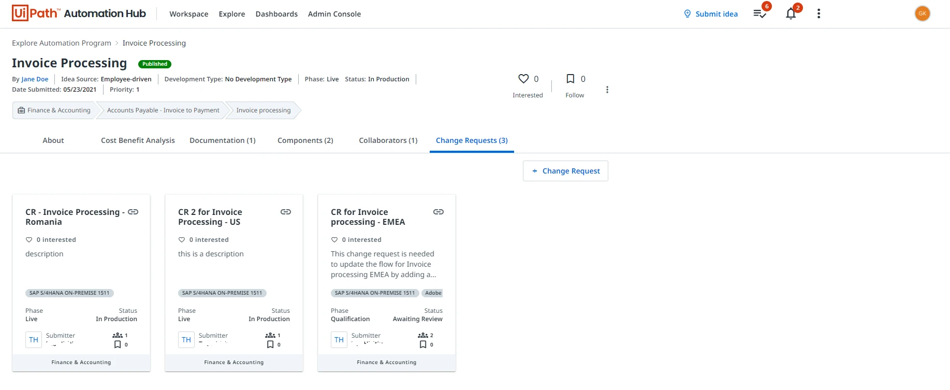Image resolution: width=950 pixels, height=390 pixels.
Task: Switch to the Components (2) tab
Action: (x=305, y=140)
